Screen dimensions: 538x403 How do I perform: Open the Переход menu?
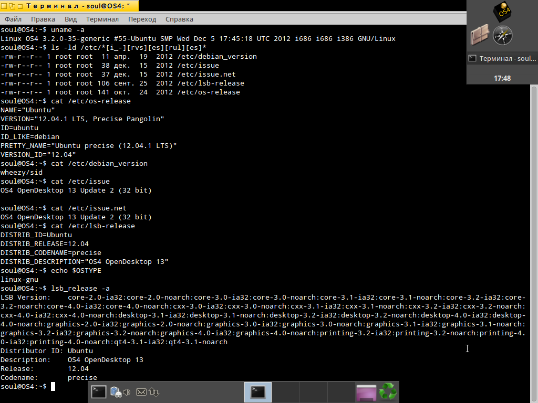(142, 19)
